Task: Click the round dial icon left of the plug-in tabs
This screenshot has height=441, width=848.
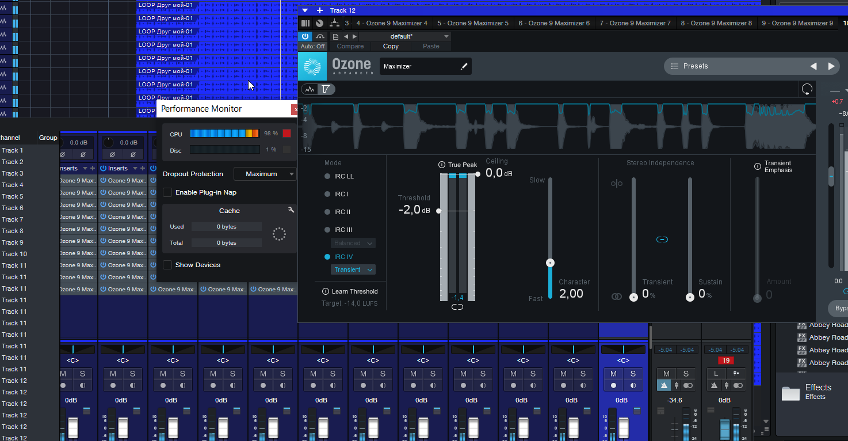Action: pyautogui.click(x=320, y=23)
